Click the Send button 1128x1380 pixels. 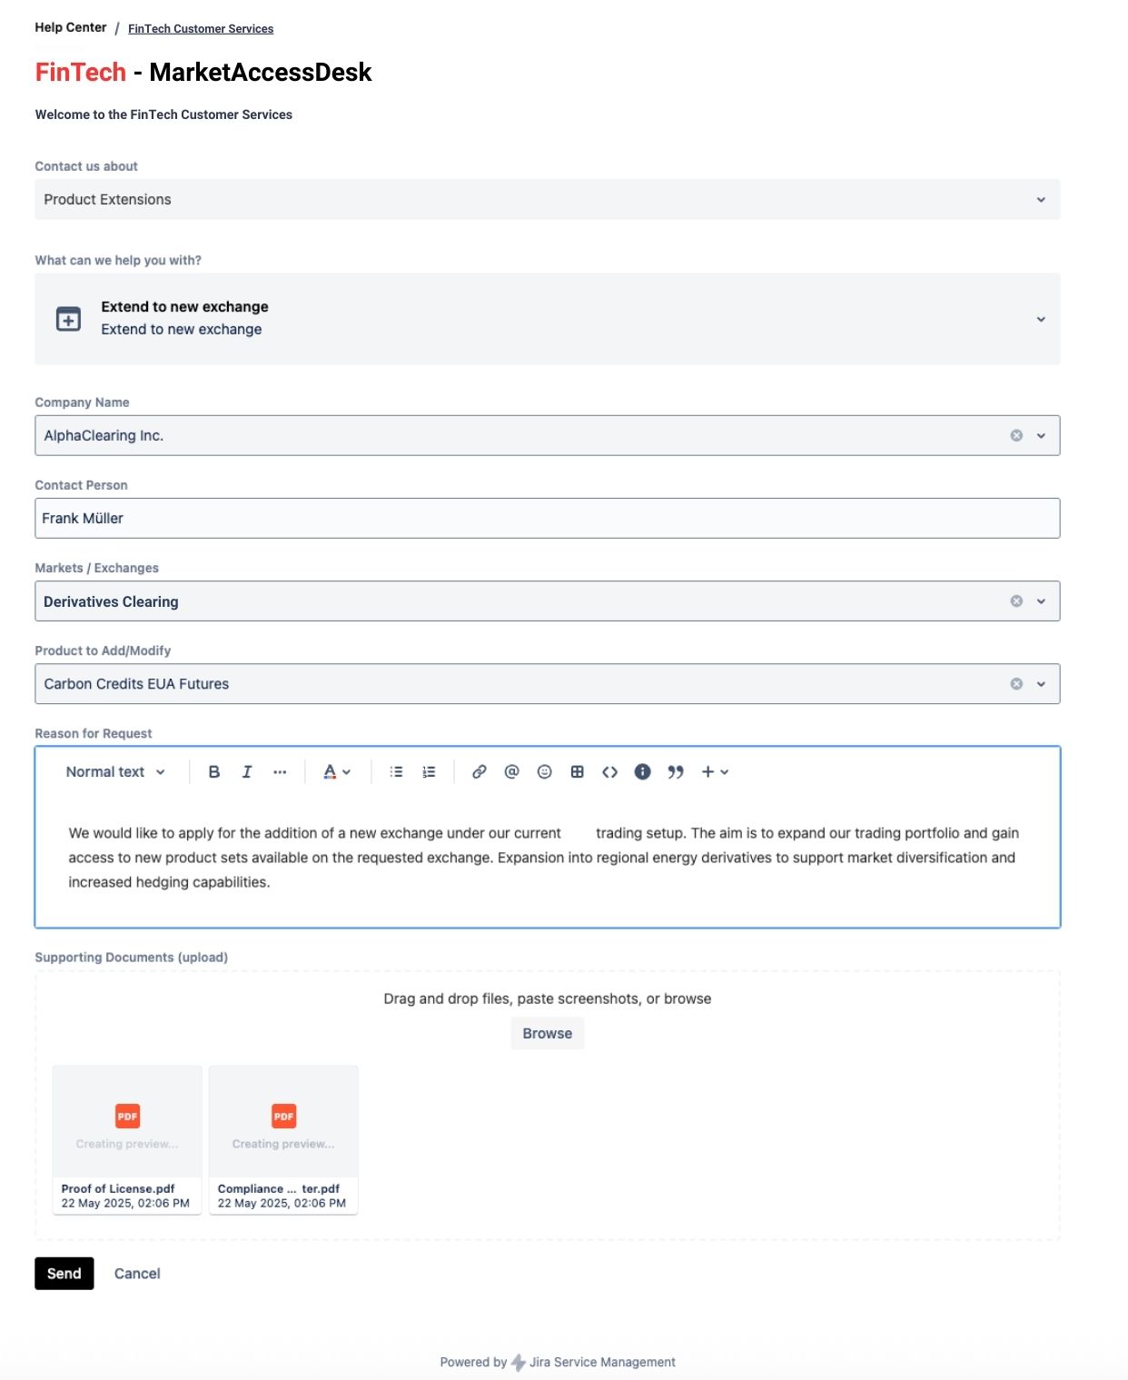point(64,1273)
